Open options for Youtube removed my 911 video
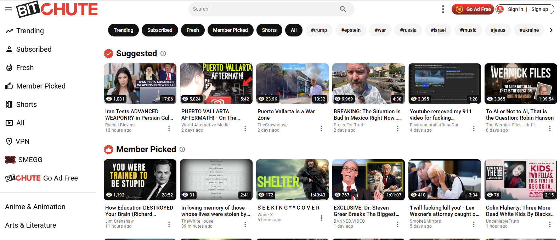This screenshot has width=560, height=240. pos(474,128)
